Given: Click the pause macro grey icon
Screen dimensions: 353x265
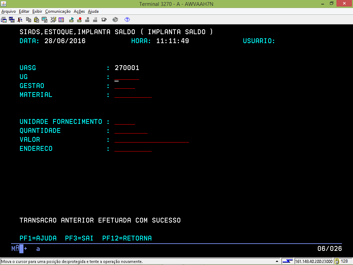Looking at the screenshot, I should [x=95, y=20].
